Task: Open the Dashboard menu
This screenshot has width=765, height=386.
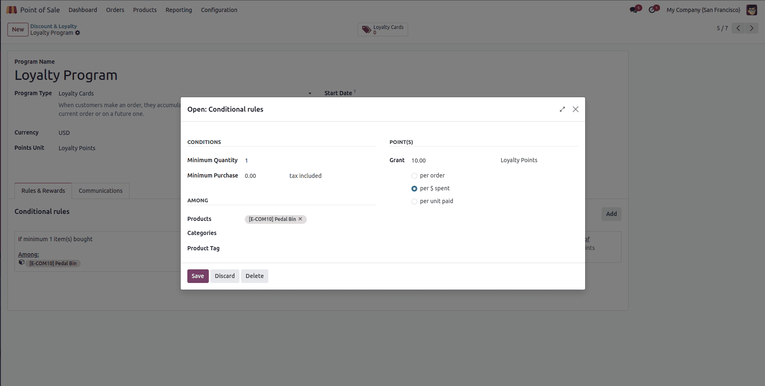Action: coord(83,10)
